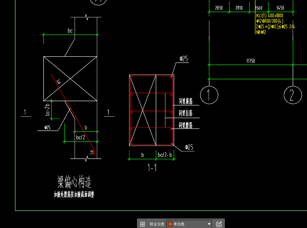
Task: Click the yellow KL1(1) 400x1000 beam annotation
Action: (270, 15)
